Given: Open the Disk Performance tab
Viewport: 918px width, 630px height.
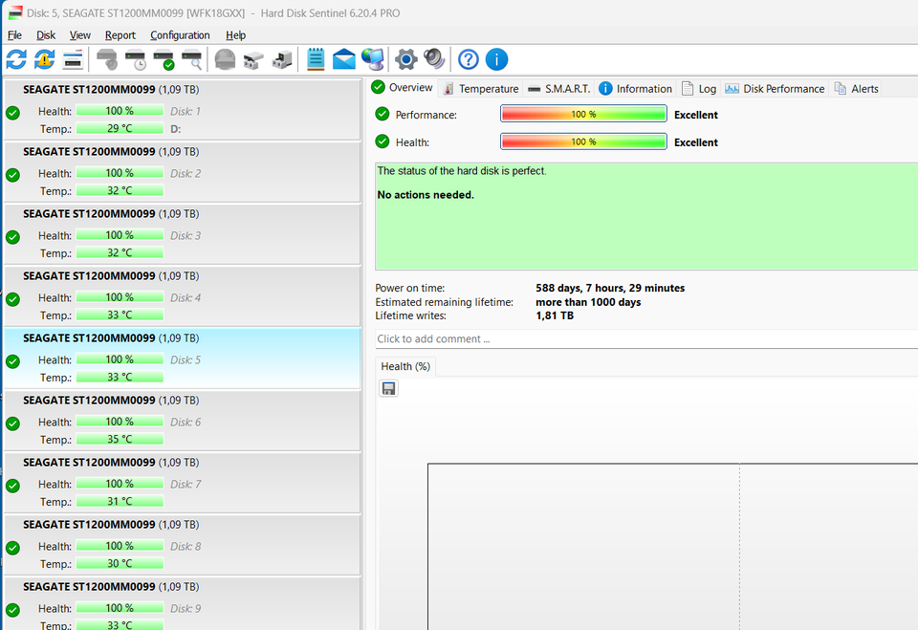Looking at the screenshot, I should [x=775, y=89].
